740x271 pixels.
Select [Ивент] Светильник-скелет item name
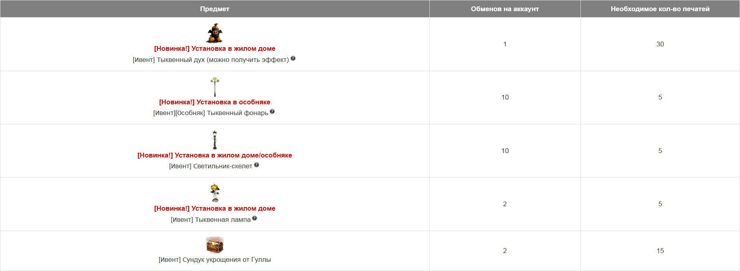point(211,166)
